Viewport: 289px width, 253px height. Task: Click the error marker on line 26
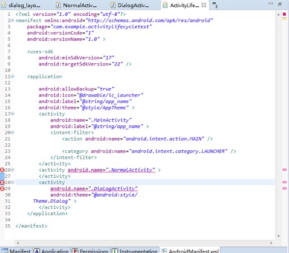[x=2, y=170]
